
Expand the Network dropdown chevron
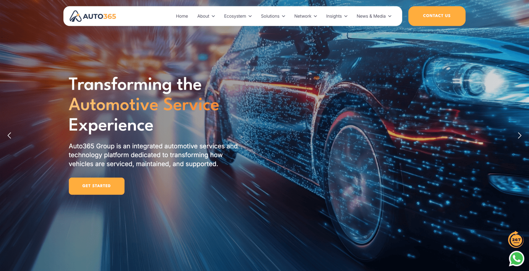tap(315, 16)
